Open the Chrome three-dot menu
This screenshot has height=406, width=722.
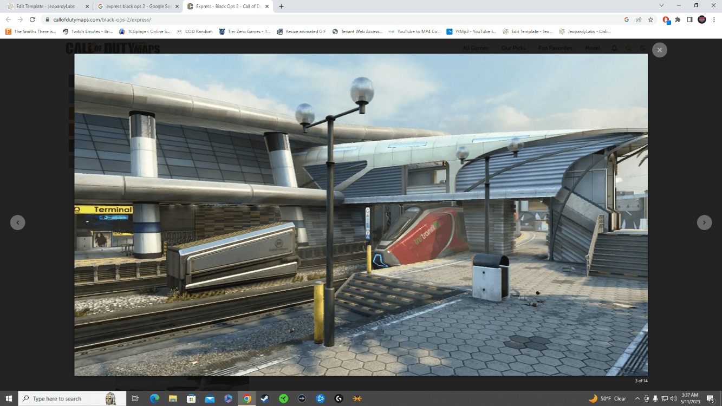tap(714, 19)
